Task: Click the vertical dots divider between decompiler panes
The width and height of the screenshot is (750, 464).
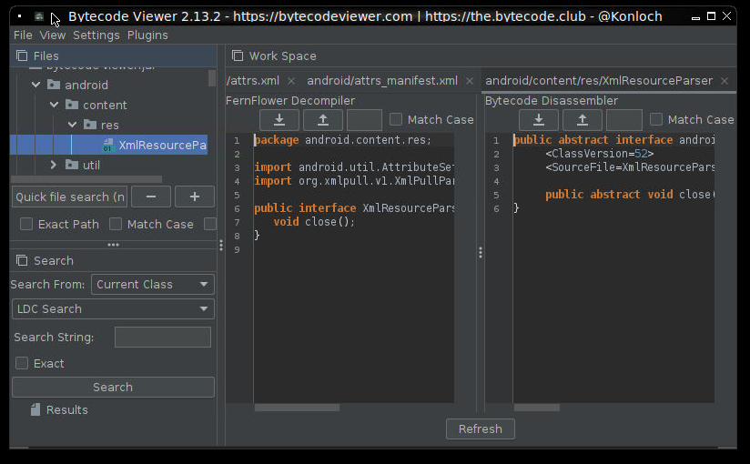Action: (x=481, y=253)
